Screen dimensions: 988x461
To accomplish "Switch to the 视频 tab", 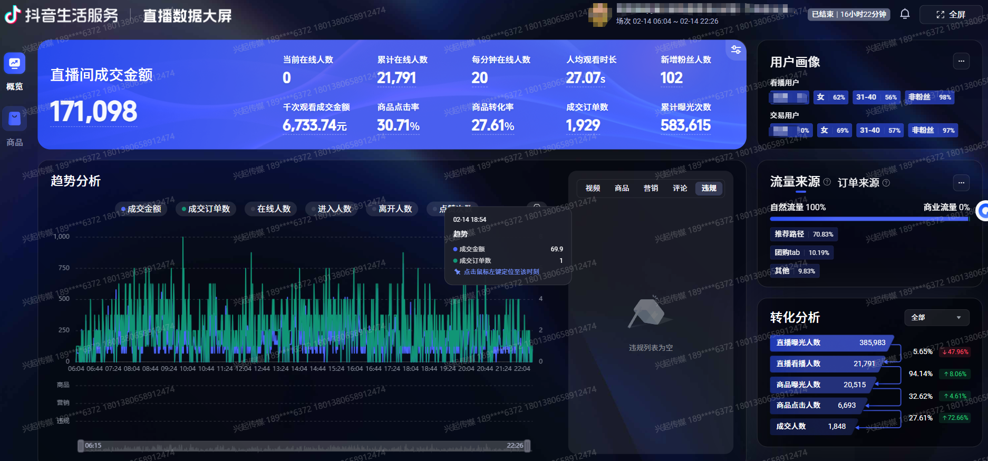I will click(x=593, y=188).
